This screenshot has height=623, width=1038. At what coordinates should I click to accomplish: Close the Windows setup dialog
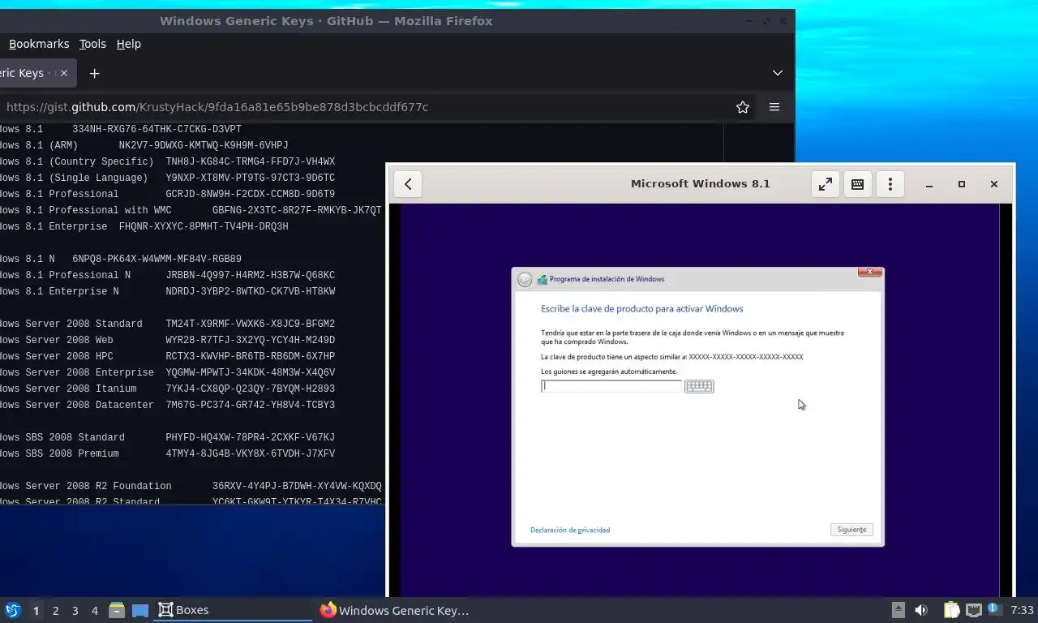click(870, 272)
